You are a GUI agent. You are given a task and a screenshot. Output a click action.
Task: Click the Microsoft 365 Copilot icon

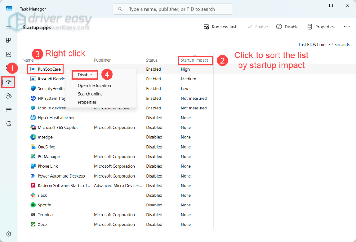tap(33, 128)
